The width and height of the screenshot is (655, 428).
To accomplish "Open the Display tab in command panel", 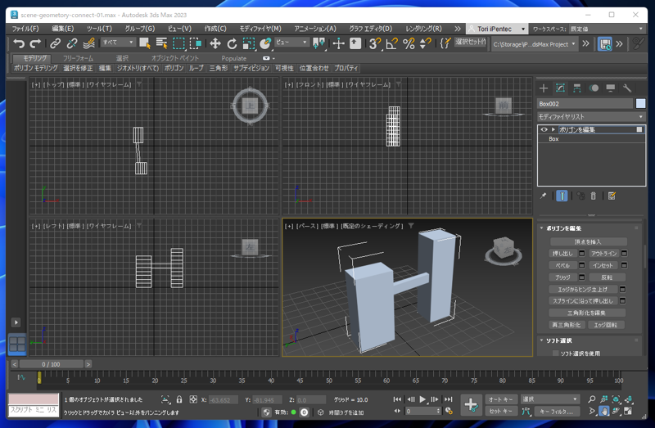I will point(610,88).
